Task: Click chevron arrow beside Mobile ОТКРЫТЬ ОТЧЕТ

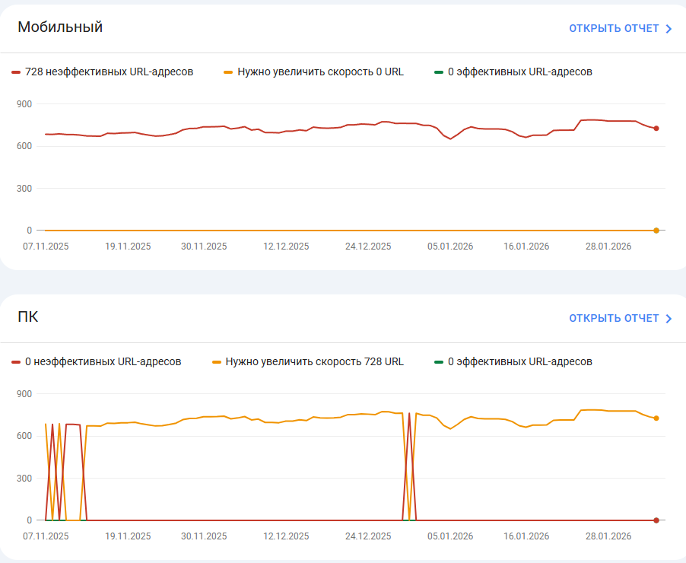Action: point(669,29)
